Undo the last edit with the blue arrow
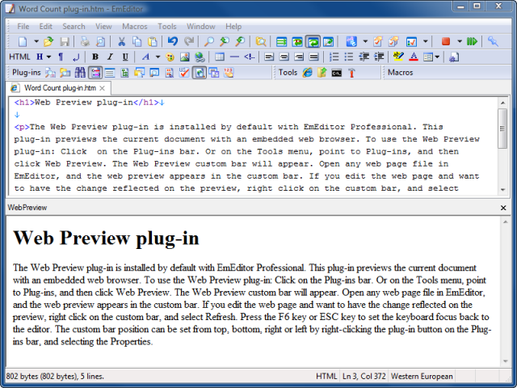Image resolution: width=517 pixels, height=388 pixels. (x=172, y=41)
